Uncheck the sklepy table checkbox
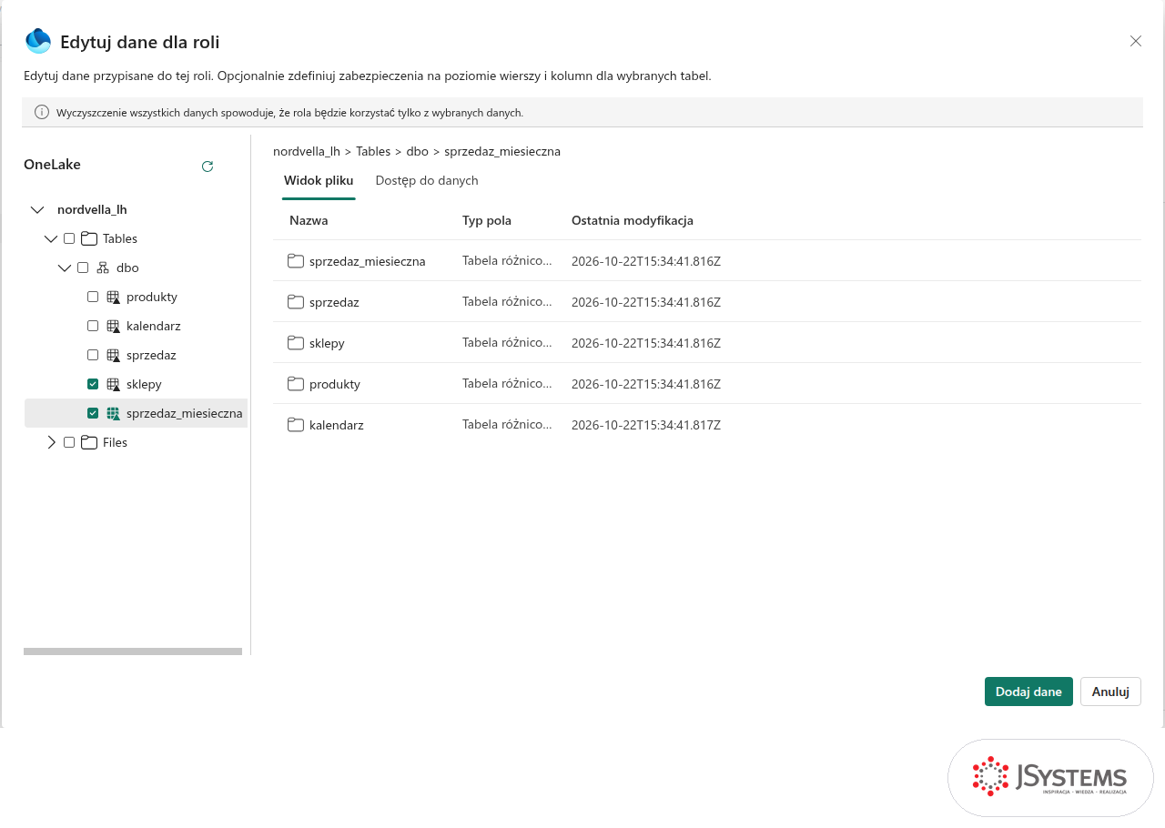1165x828 pixels. click(x=93, y=384)
